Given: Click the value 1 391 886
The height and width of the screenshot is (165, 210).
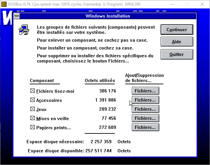Looking at the screenshot, I should [x=106, y=100].
